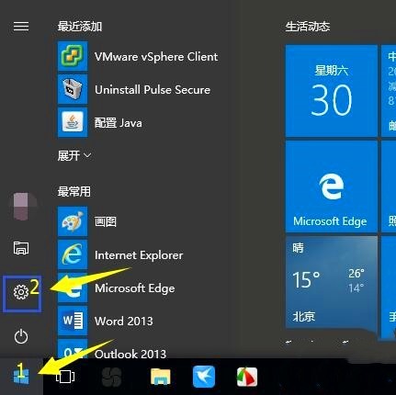Open File Explorer on the taskbar
This screenshot has height=395, width=396.
(161, 377)
